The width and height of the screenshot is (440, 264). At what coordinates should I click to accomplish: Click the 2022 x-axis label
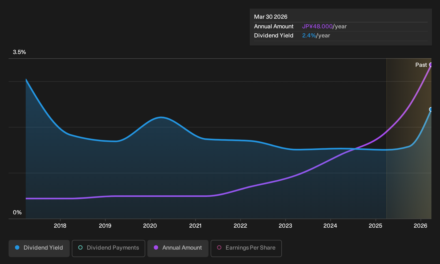(240, 226)
